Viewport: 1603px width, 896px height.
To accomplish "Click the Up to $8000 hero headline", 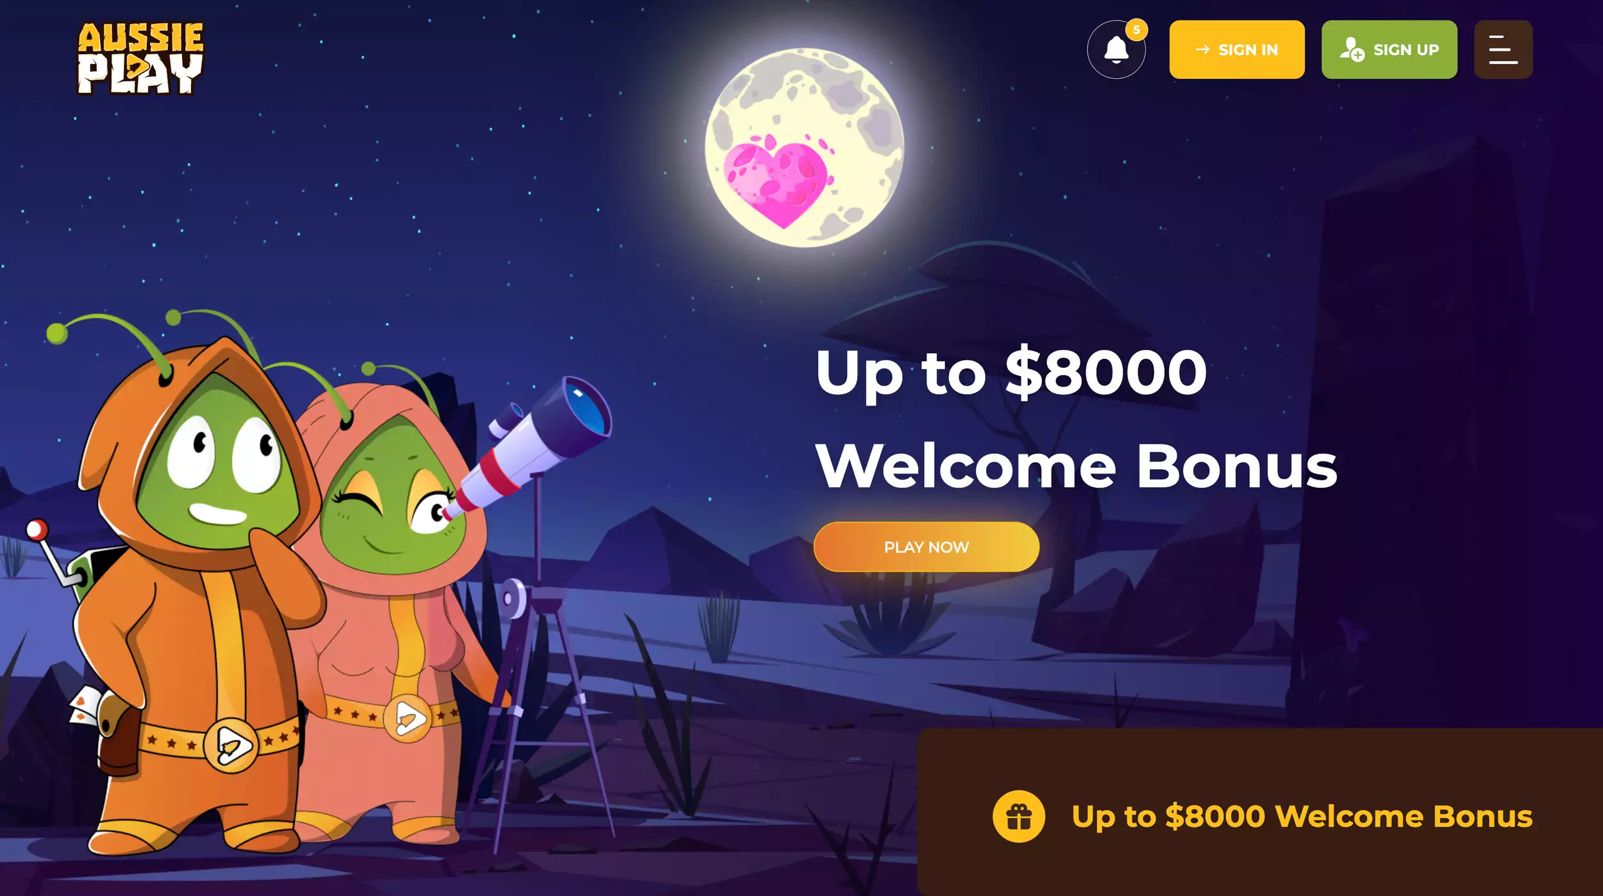I will pyautogui.click(x=1011, y=373).
